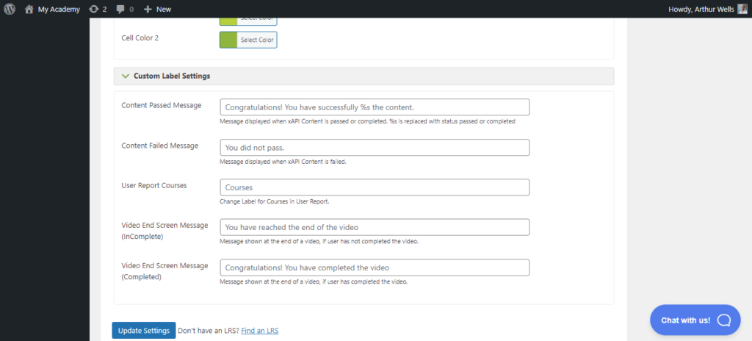Focus the Content Passed Message field

click(375, 107)
